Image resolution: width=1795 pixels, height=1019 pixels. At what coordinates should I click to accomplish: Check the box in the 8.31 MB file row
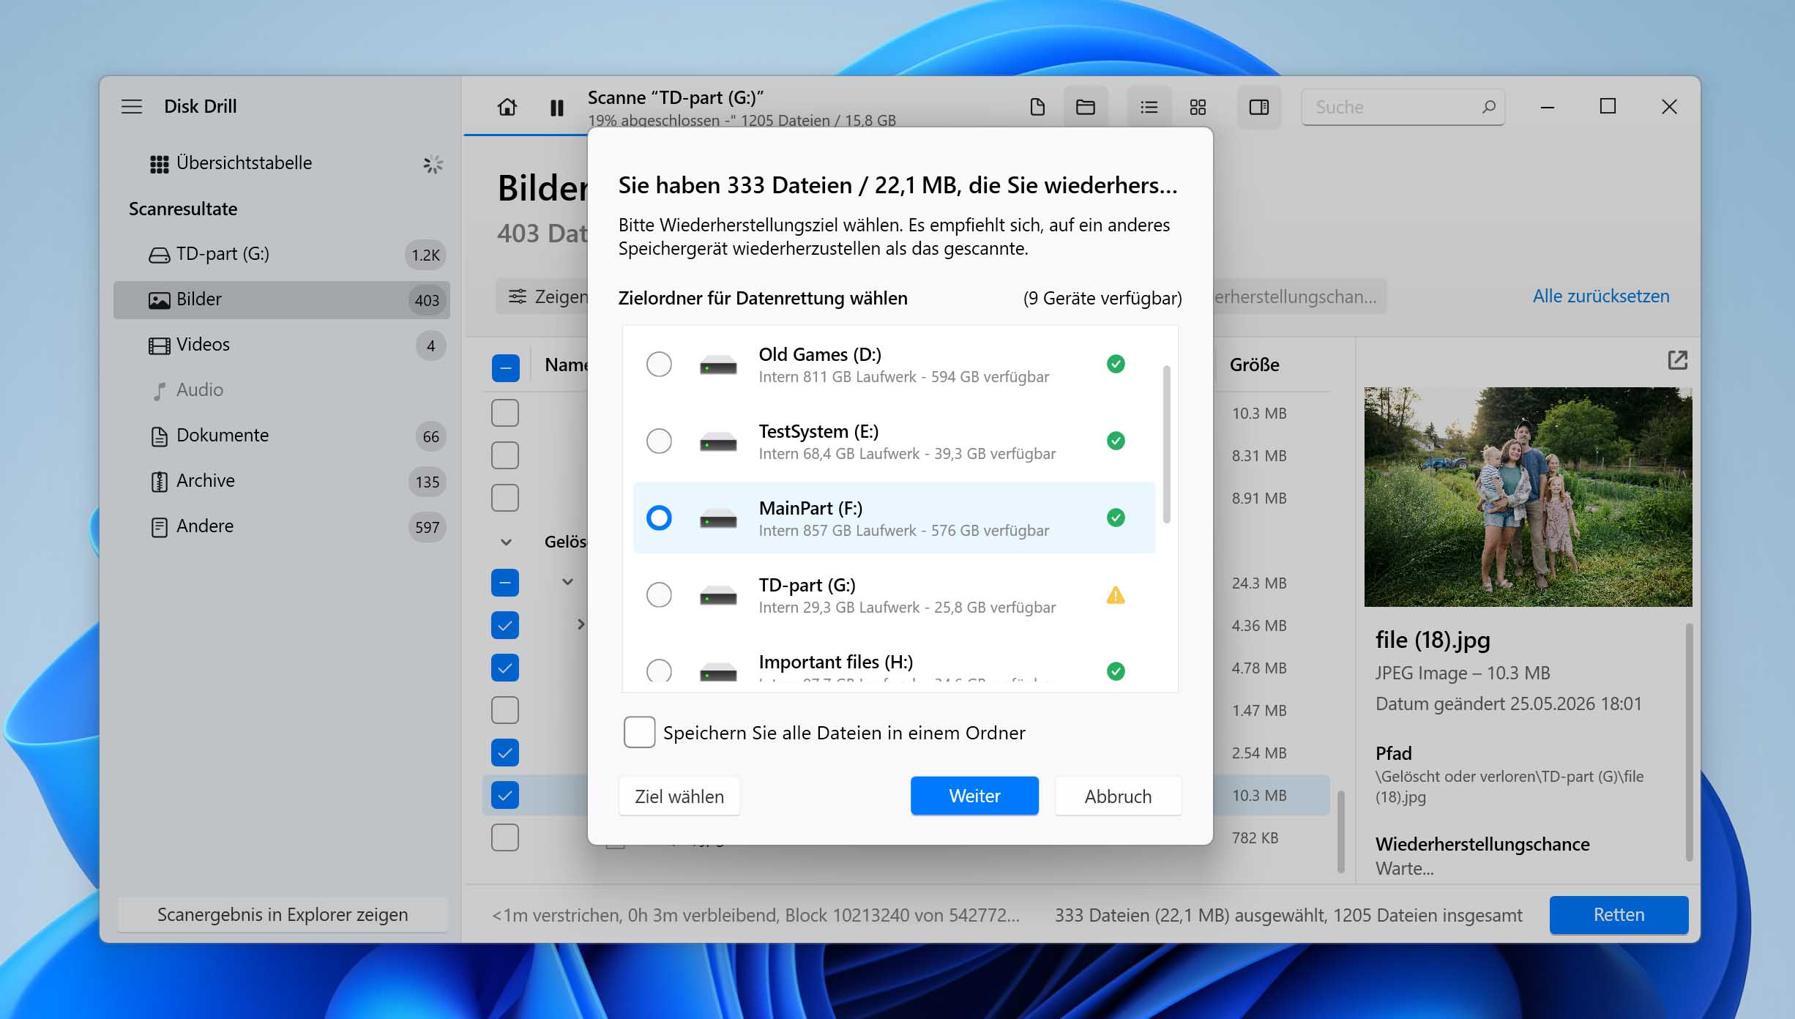point(505,455)
